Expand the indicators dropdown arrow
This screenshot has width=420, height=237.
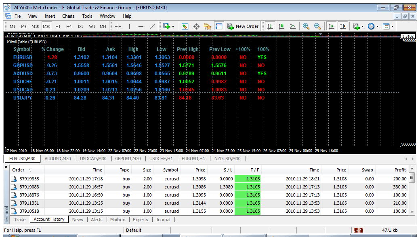click(362, 27)
